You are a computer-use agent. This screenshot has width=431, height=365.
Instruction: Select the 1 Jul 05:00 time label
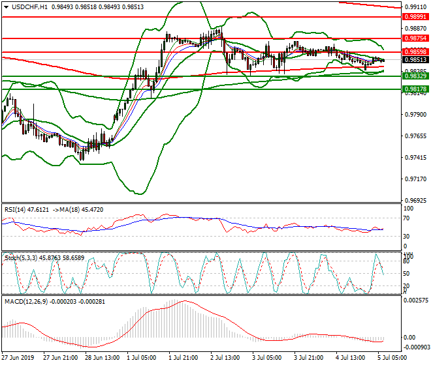(142, 358)
